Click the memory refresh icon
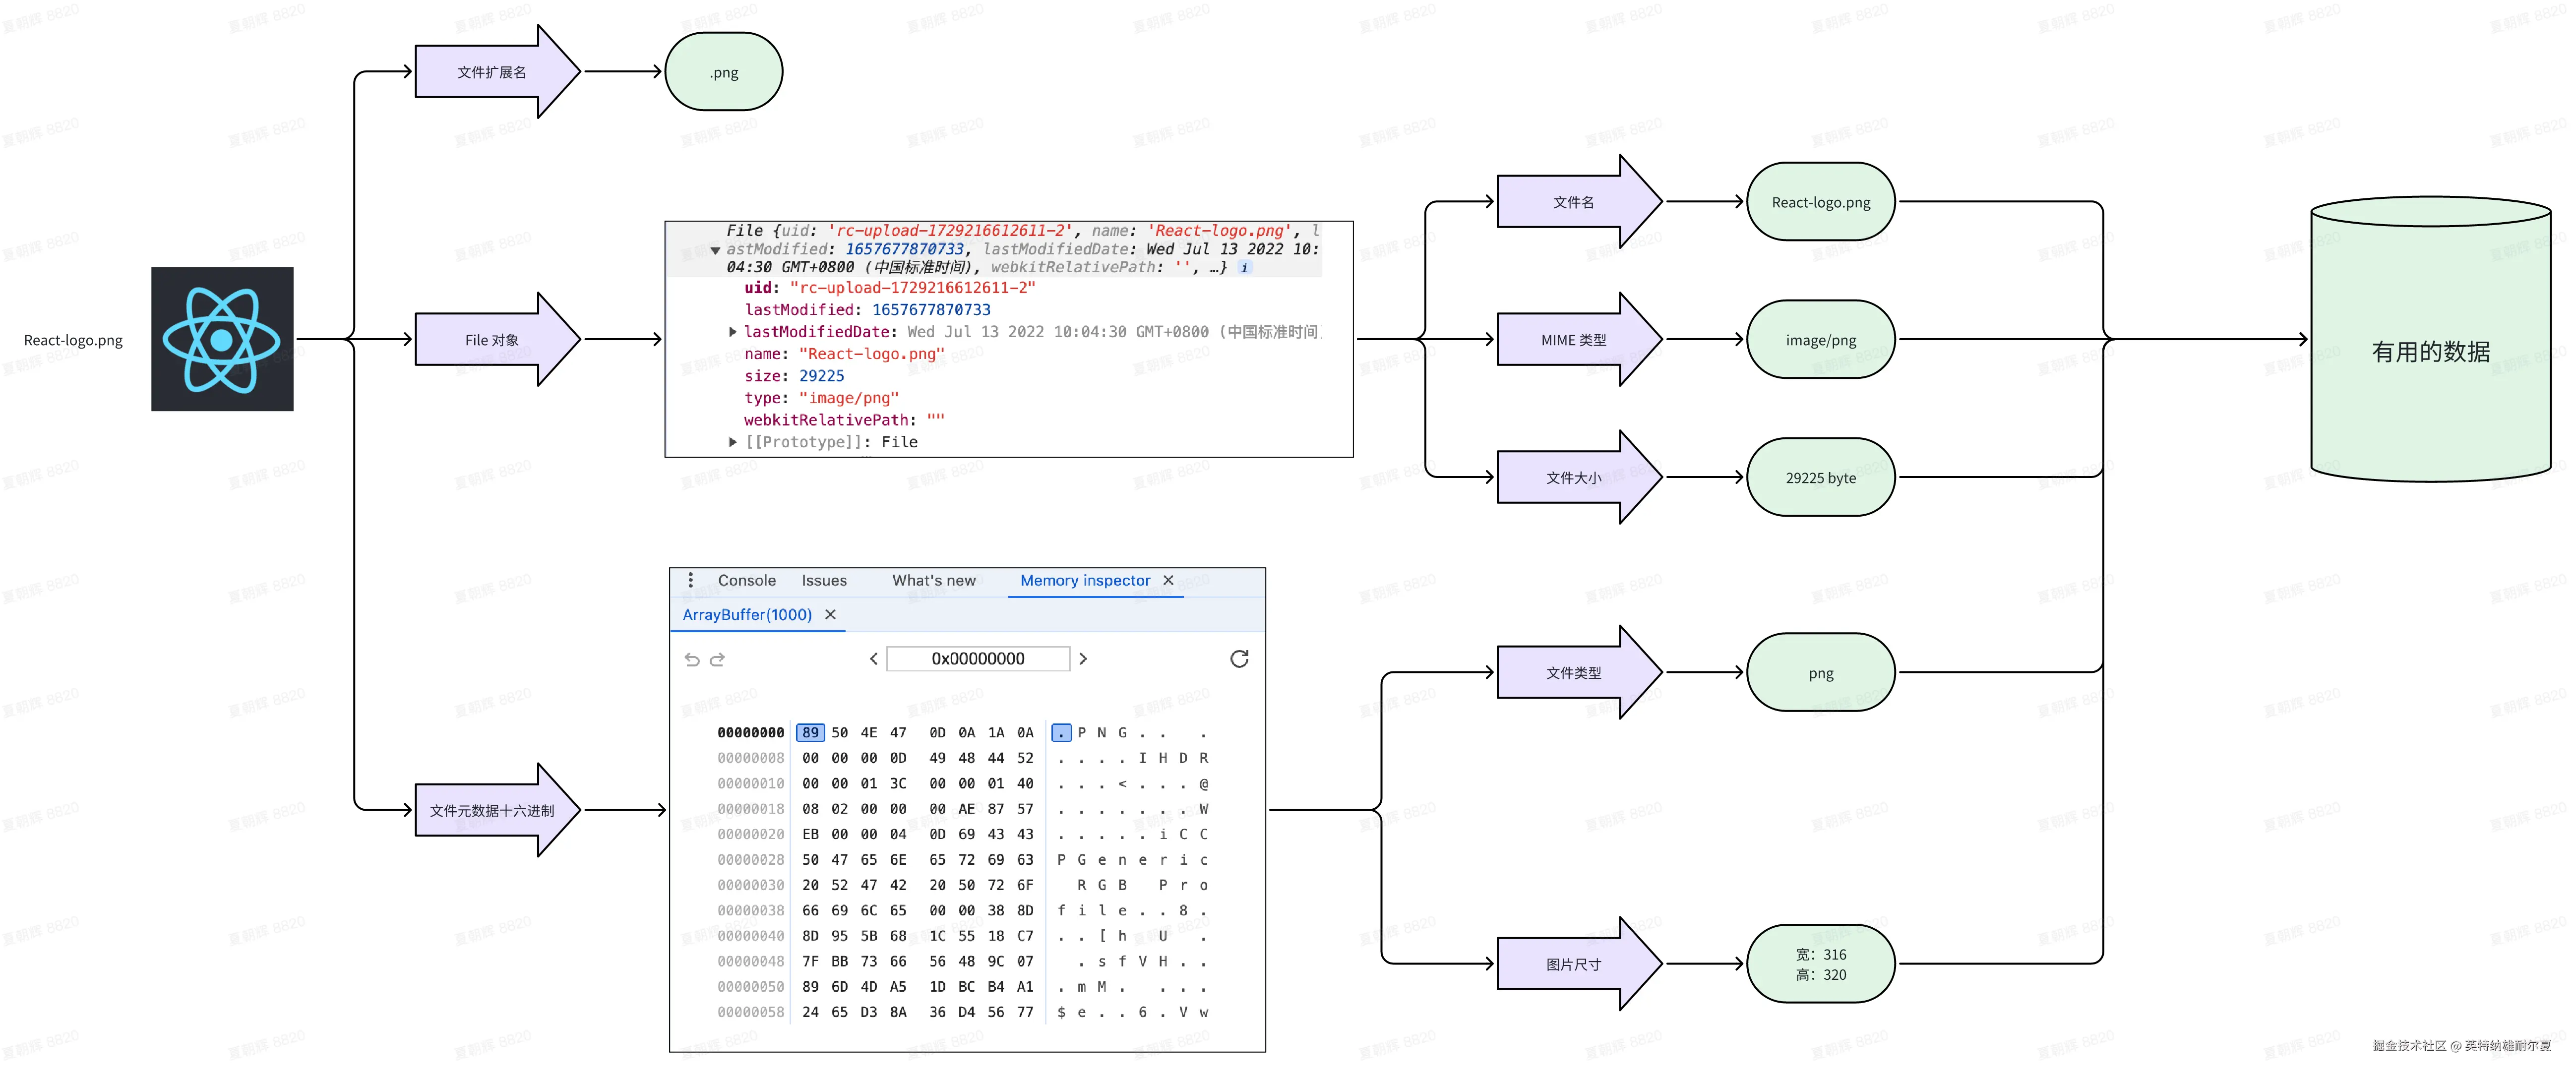2576x1077 pixels. click(1239, 658)
